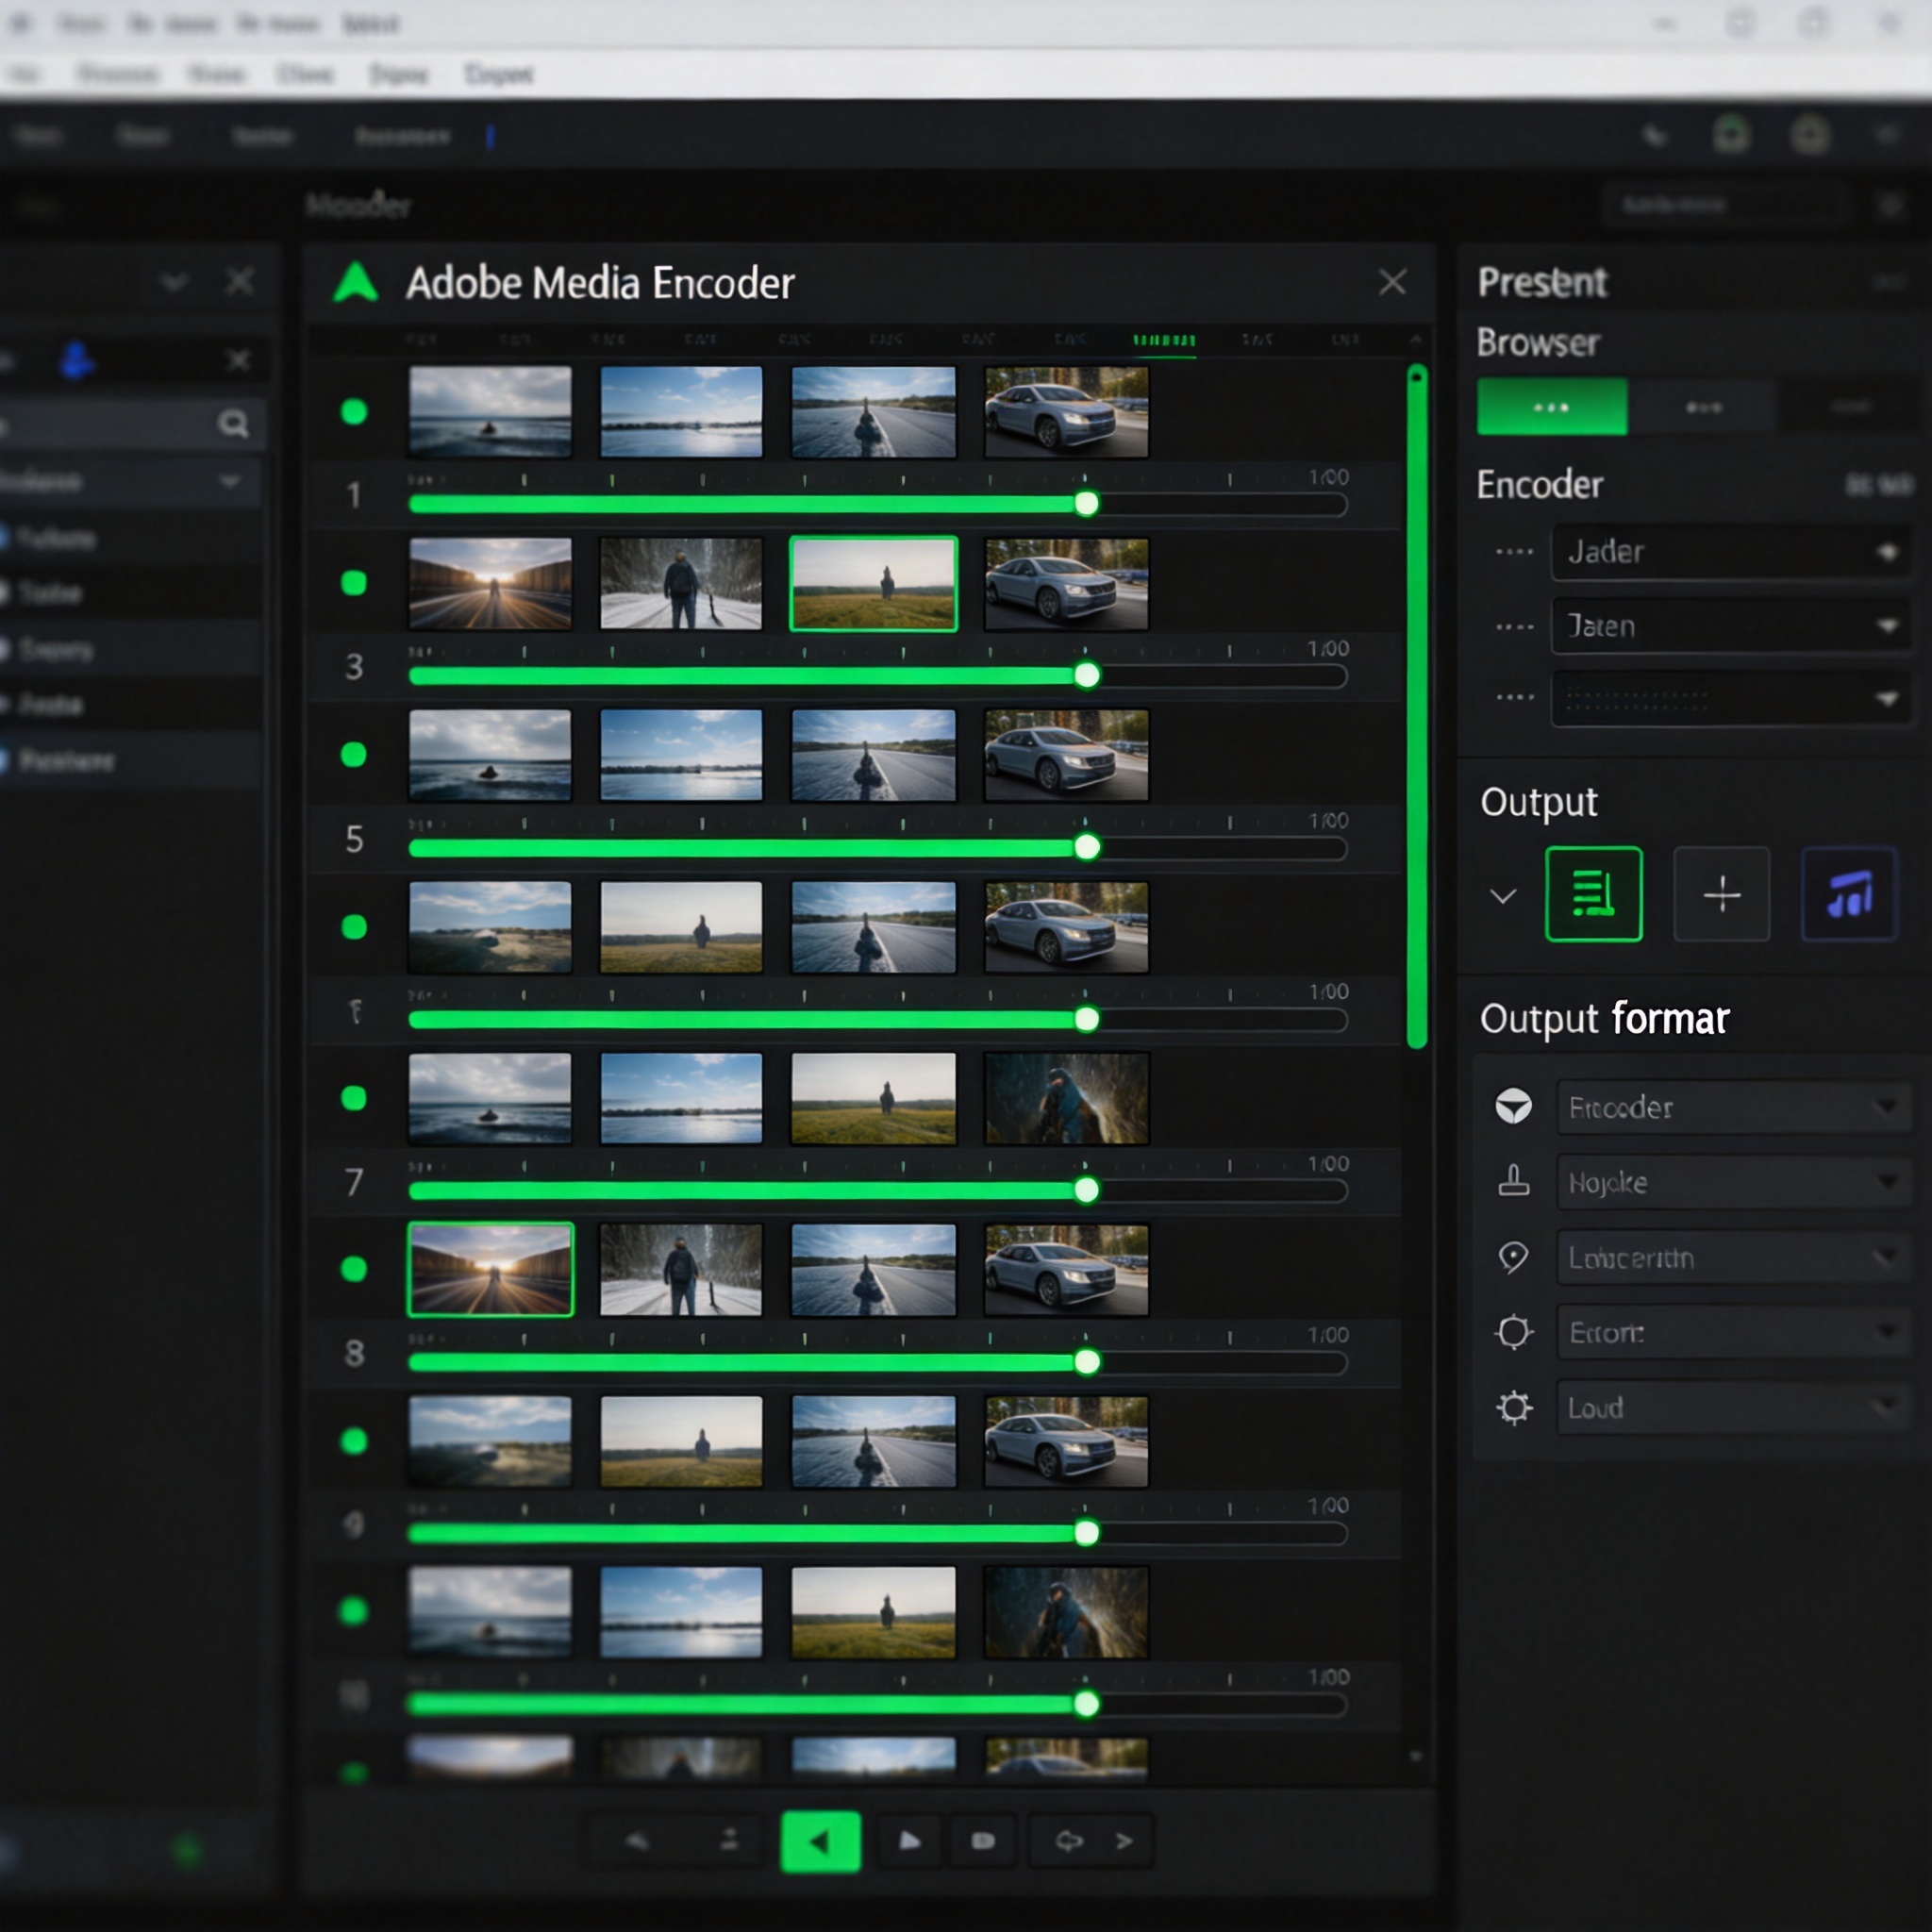Expand the left panel chevron next to X

(x=174, y=282)
